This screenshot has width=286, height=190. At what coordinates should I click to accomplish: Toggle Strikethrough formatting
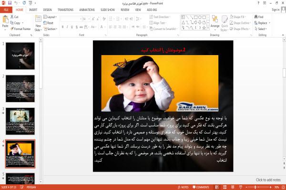click(x=81, y=27)
